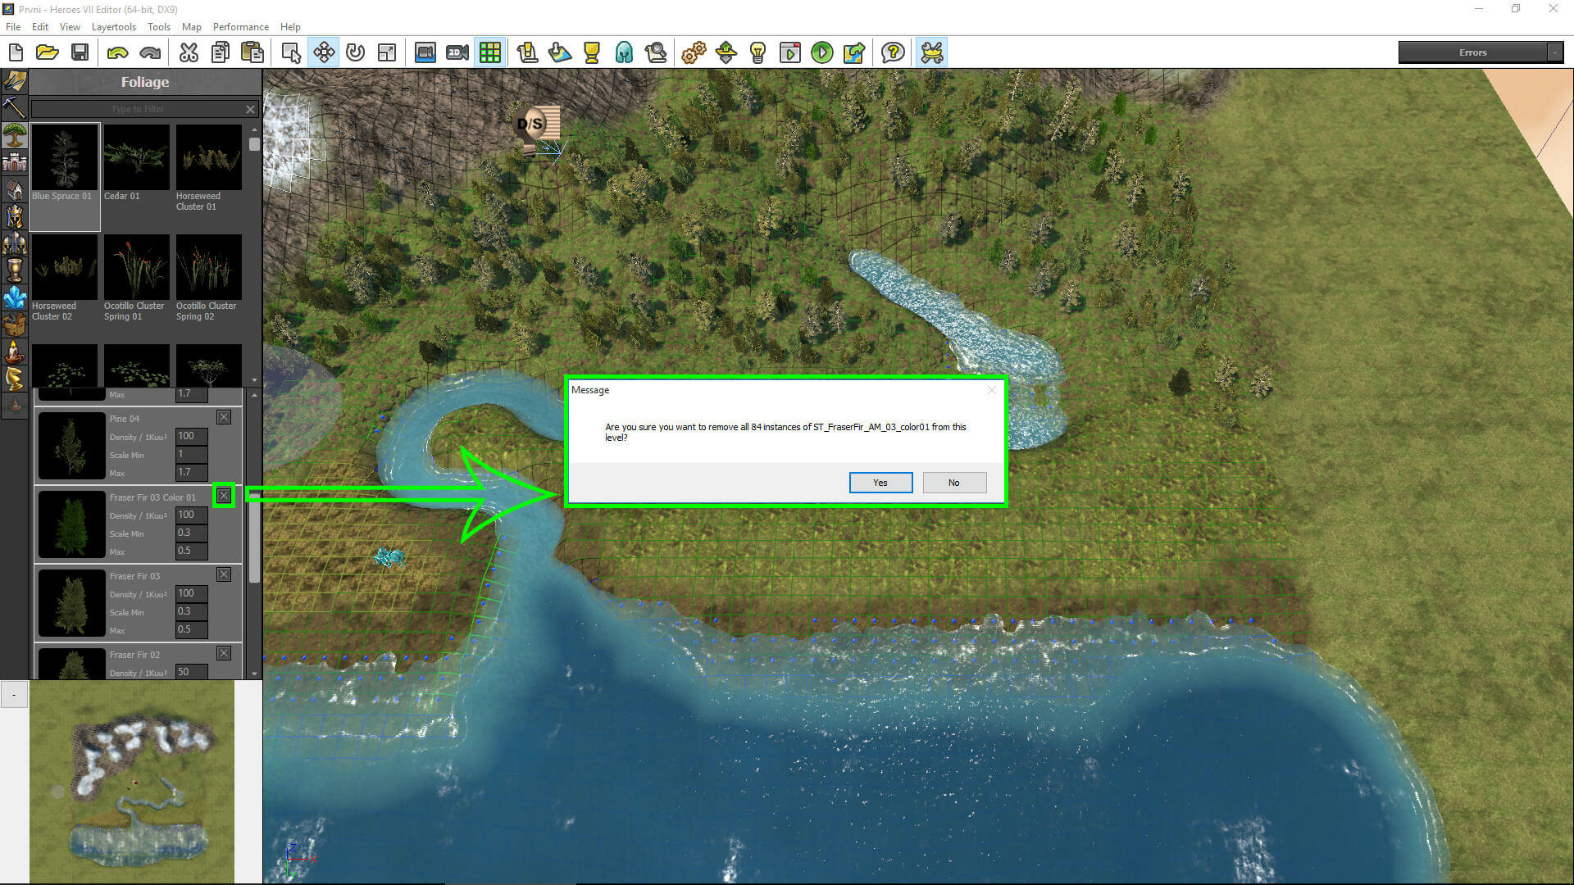Select the foliage tree category in sidebar
Screen dimensions: 1574x885
click(15, 135)
